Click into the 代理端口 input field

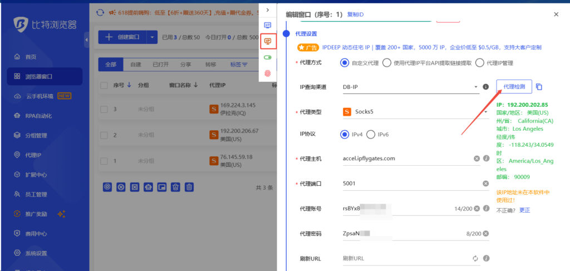pos(411,184)
